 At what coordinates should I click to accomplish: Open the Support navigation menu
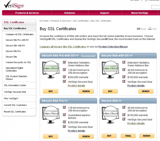105,13
